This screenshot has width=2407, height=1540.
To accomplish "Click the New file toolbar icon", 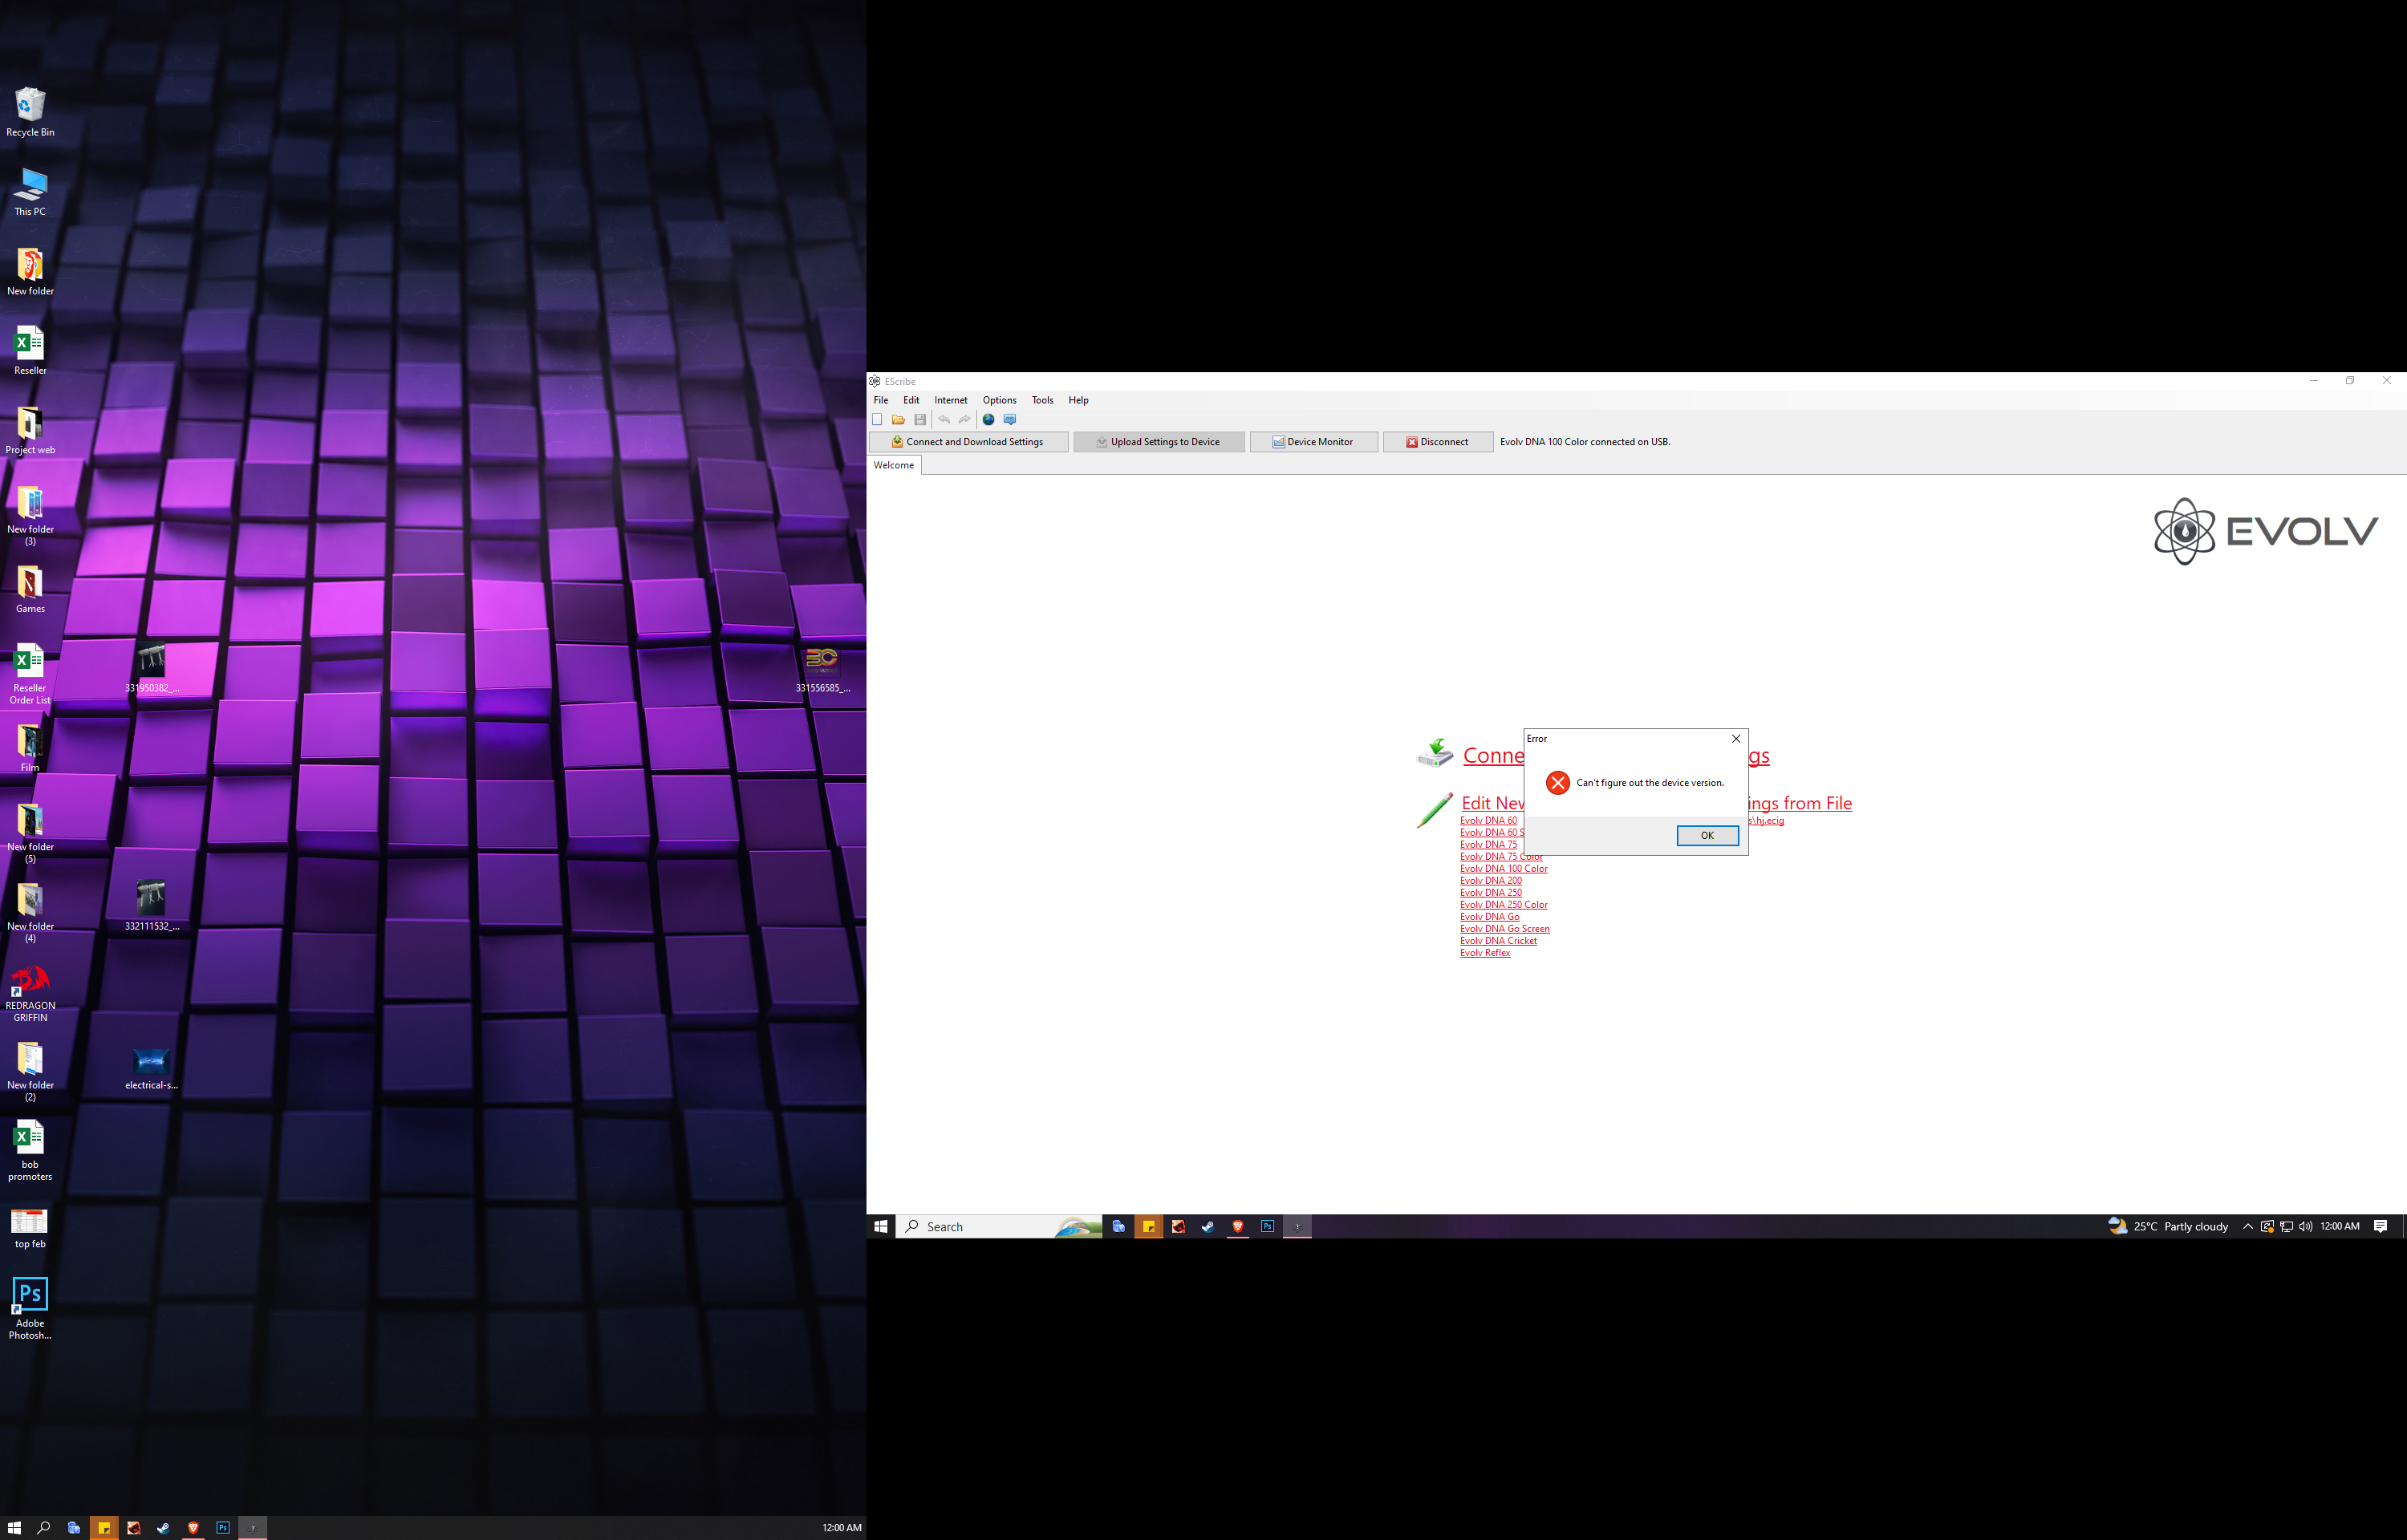I will [x=877, y=420].
